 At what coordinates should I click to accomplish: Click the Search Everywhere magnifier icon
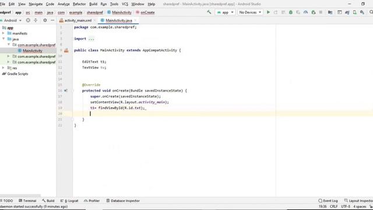point(371,12)
